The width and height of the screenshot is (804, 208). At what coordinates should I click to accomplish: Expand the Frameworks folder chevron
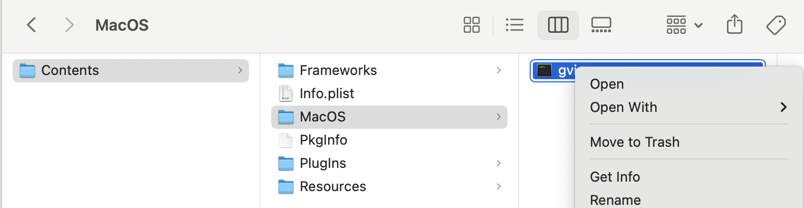click(x=499, y=70)
